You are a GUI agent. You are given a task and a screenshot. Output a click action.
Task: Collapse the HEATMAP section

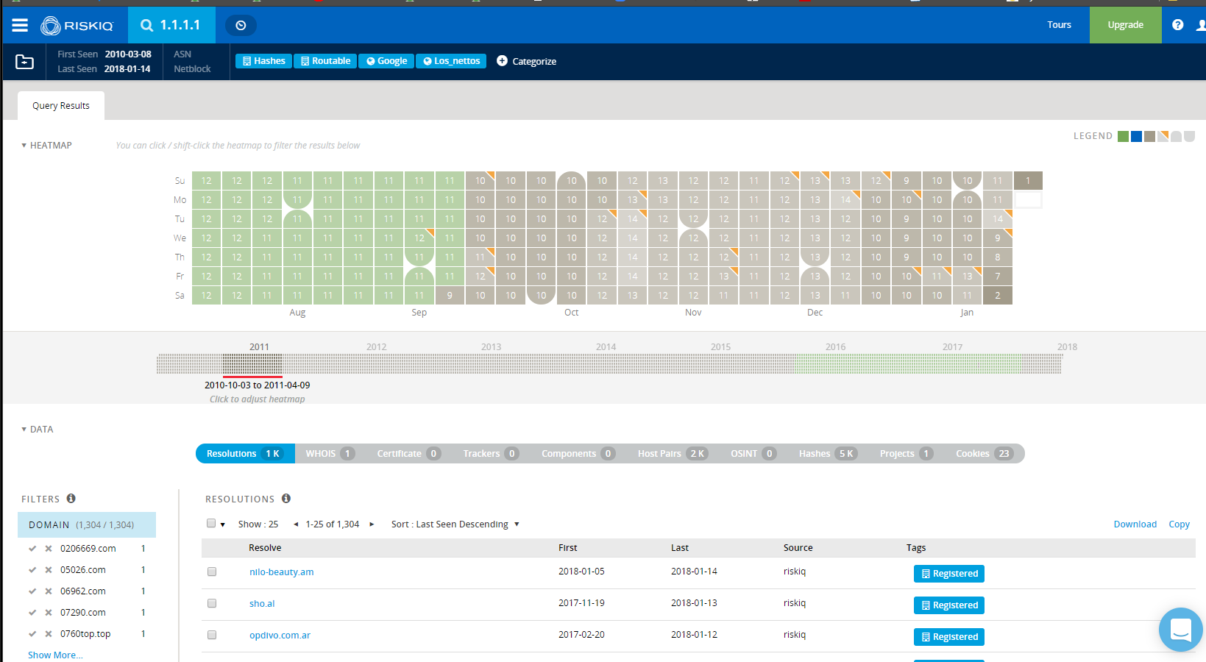tap(24, 146)
